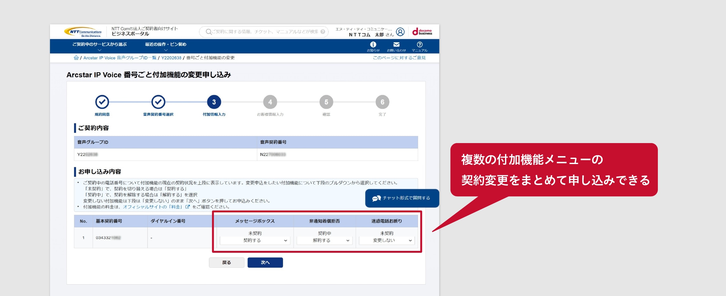
Task: Open 迷惑電話お断り dropdown showing 変更しない
Action: [387, 241]
